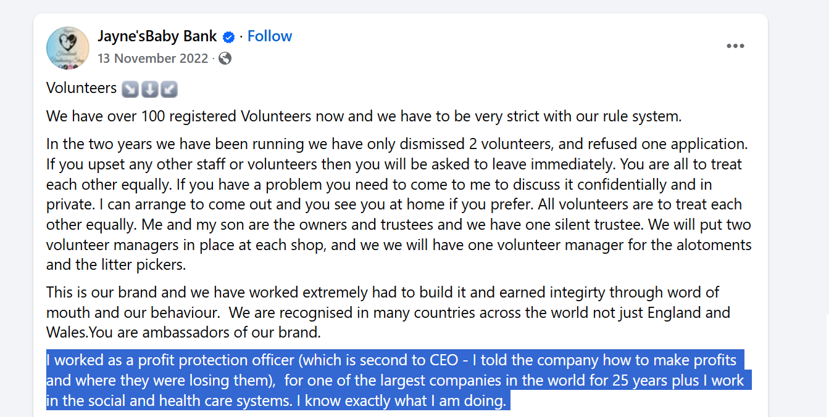Screen dimensions: 829x417
Task: Click the blue verified badge
Action: tap(228, 37)
